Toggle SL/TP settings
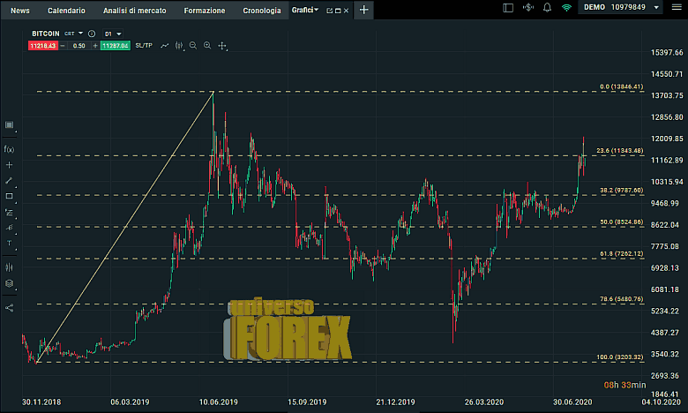Screen dimensions: 688x413 tap(144, 45)
